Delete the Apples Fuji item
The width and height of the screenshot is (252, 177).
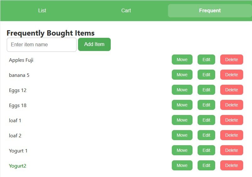click(x=232, y=60)
